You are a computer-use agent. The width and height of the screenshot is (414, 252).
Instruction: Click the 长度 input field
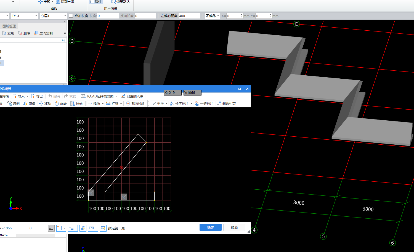click(x=108, y=16)
